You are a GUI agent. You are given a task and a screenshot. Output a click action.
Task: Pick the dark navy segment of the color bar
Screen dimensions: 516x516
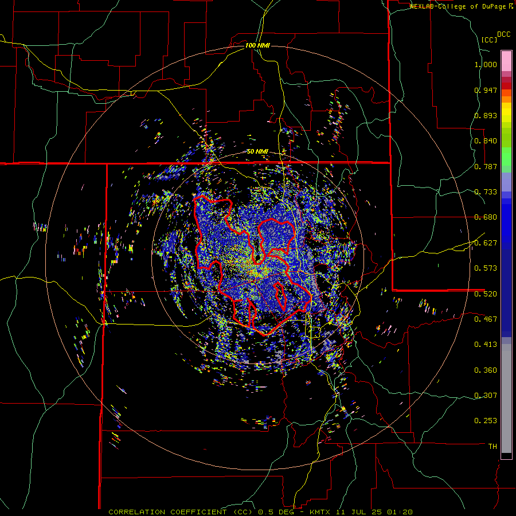coord(506,293)
